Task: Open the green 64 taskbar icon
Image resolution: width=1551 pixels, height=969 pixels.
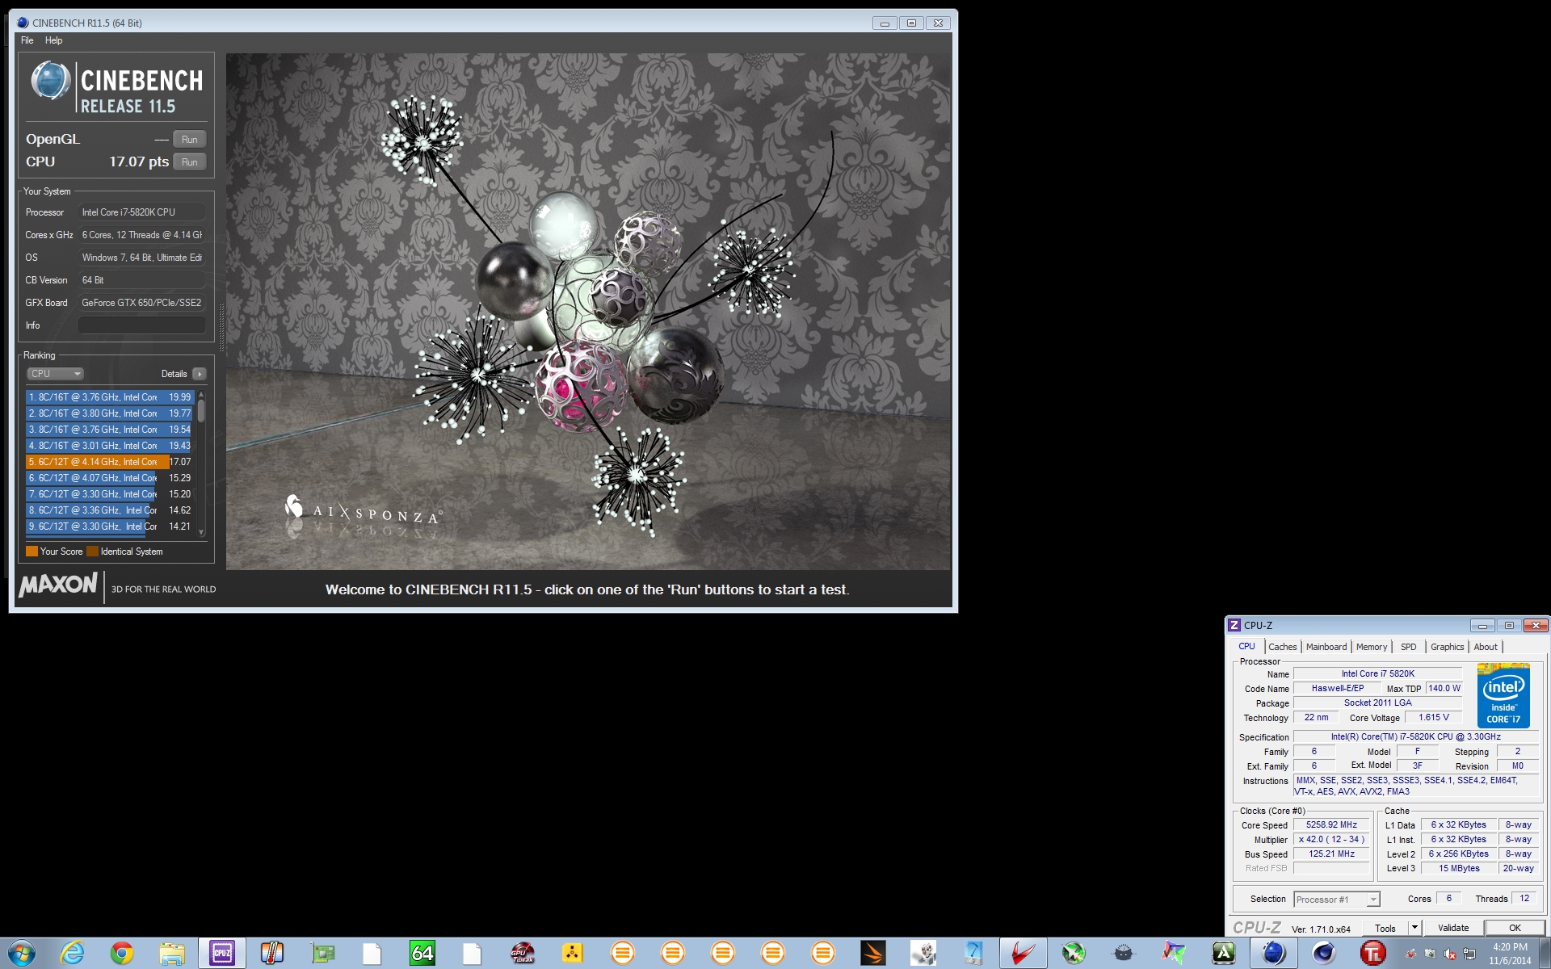Action: pos(422,954)
